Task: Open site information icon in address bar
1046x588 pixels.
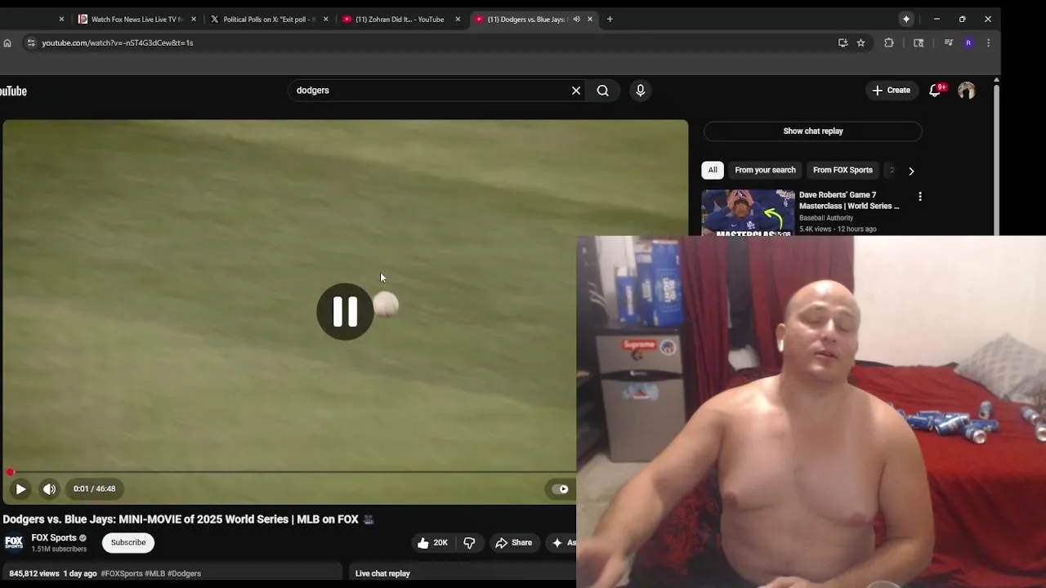Action: 31,43
